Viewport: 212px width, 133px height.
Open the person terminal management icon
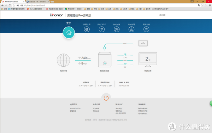131,29
